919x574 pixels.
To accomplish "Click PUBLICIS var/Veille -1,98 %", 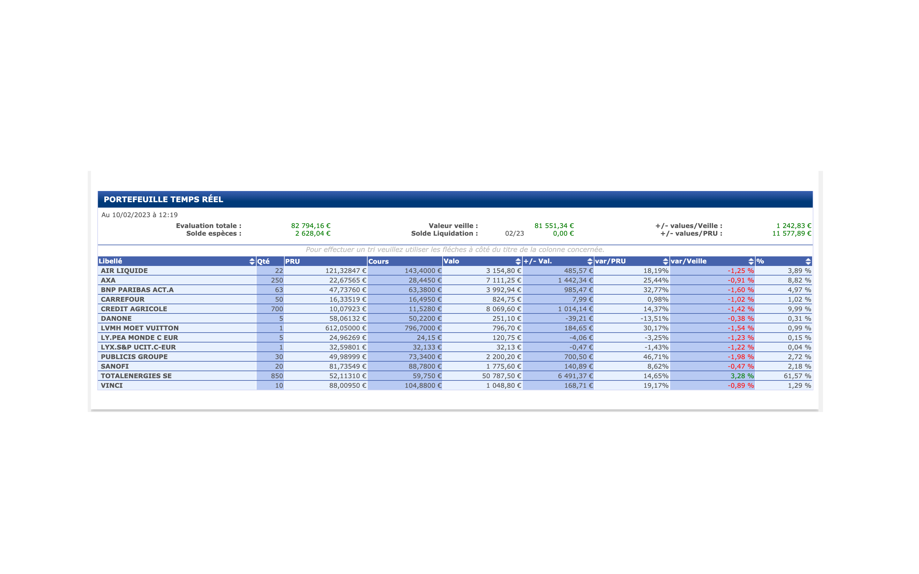I will pyautogui.click(x=741, y=357).
